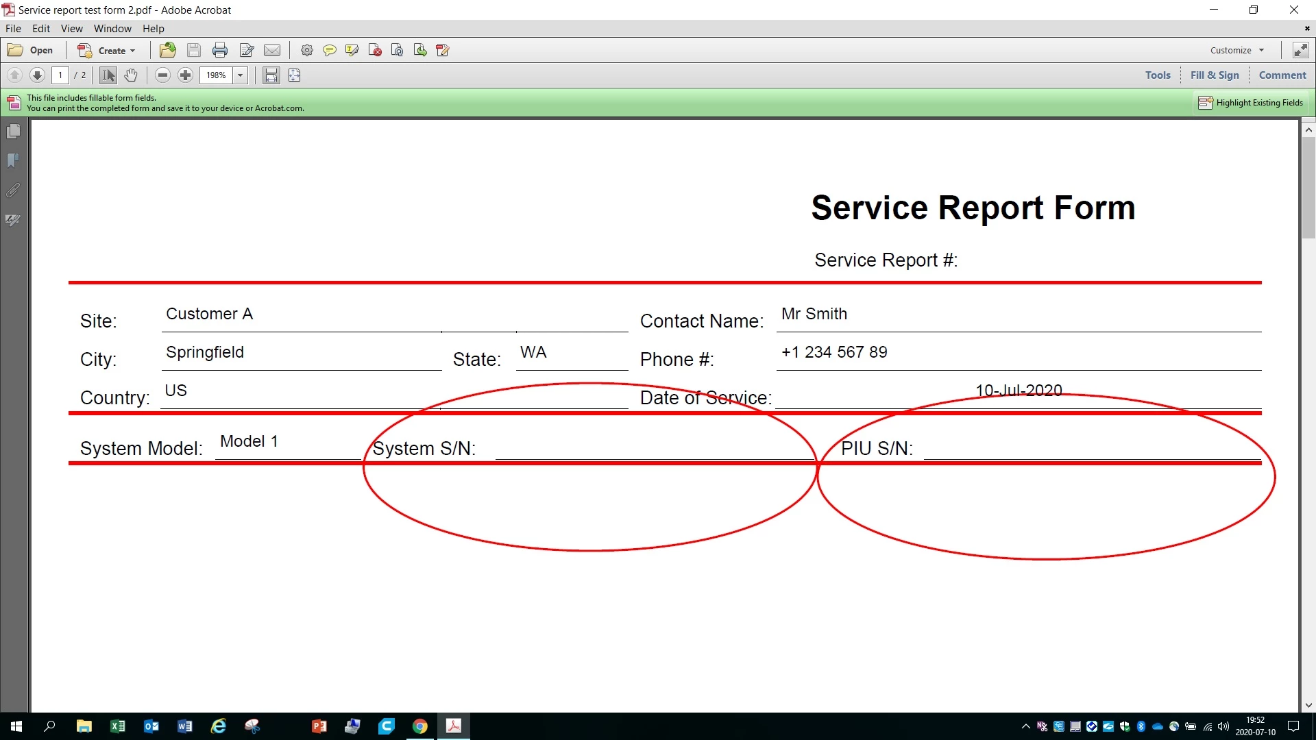
Task: Send file as email attachment
Action: click(272, 50)
